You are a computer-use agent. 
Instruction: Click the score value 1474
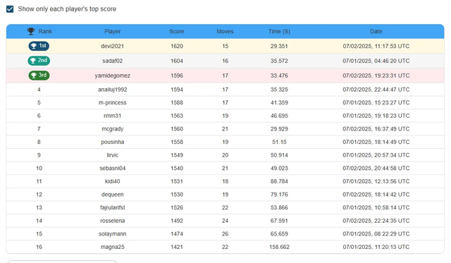pyautogui.click(x=177, y=233)
